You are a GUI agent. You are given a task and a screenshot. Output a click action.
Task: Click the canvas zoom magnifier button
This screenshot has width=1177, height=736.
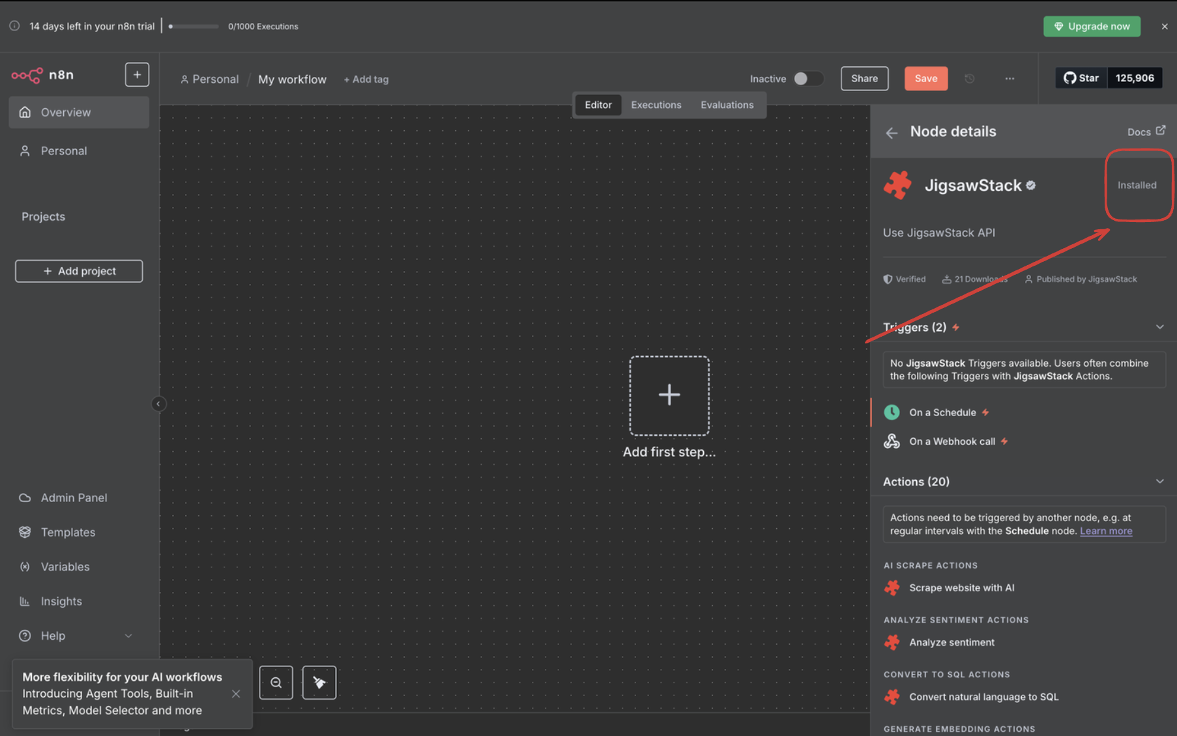point(276,683)
